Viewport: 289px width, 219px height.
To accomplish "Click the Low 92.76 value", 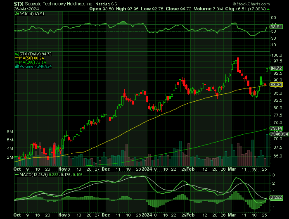I will pos(152,9).
